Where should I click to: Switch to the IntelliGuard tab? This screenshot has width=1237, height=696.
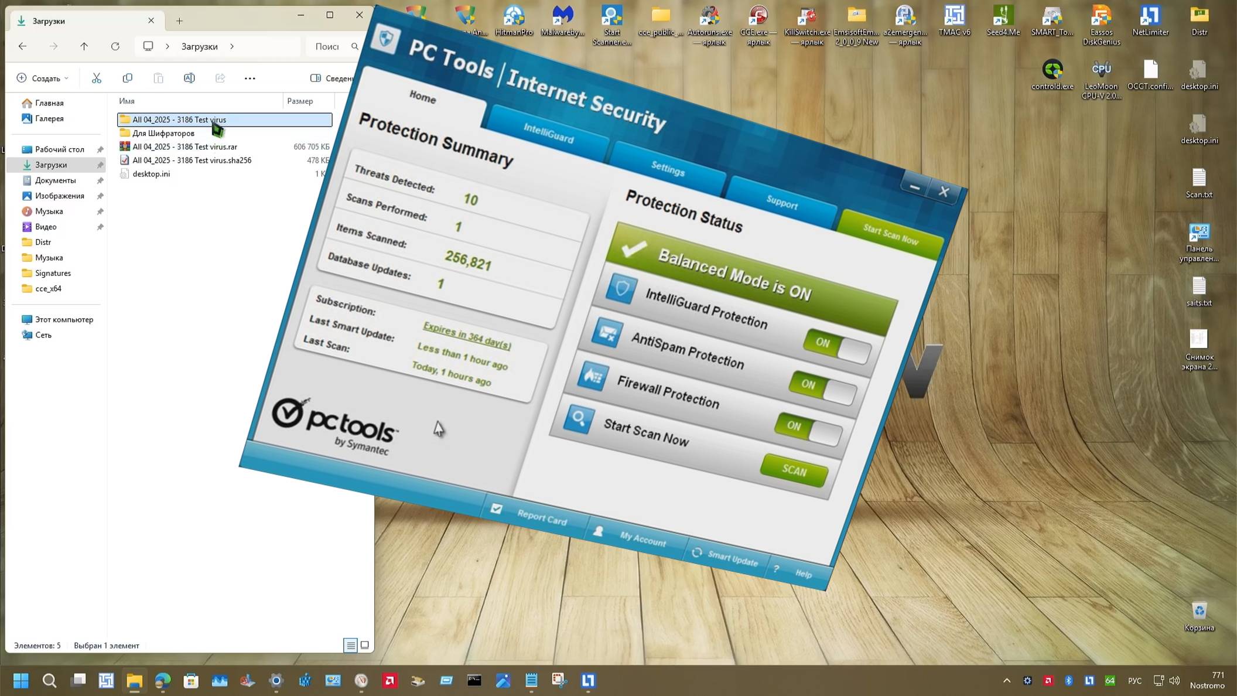[548, 133]
